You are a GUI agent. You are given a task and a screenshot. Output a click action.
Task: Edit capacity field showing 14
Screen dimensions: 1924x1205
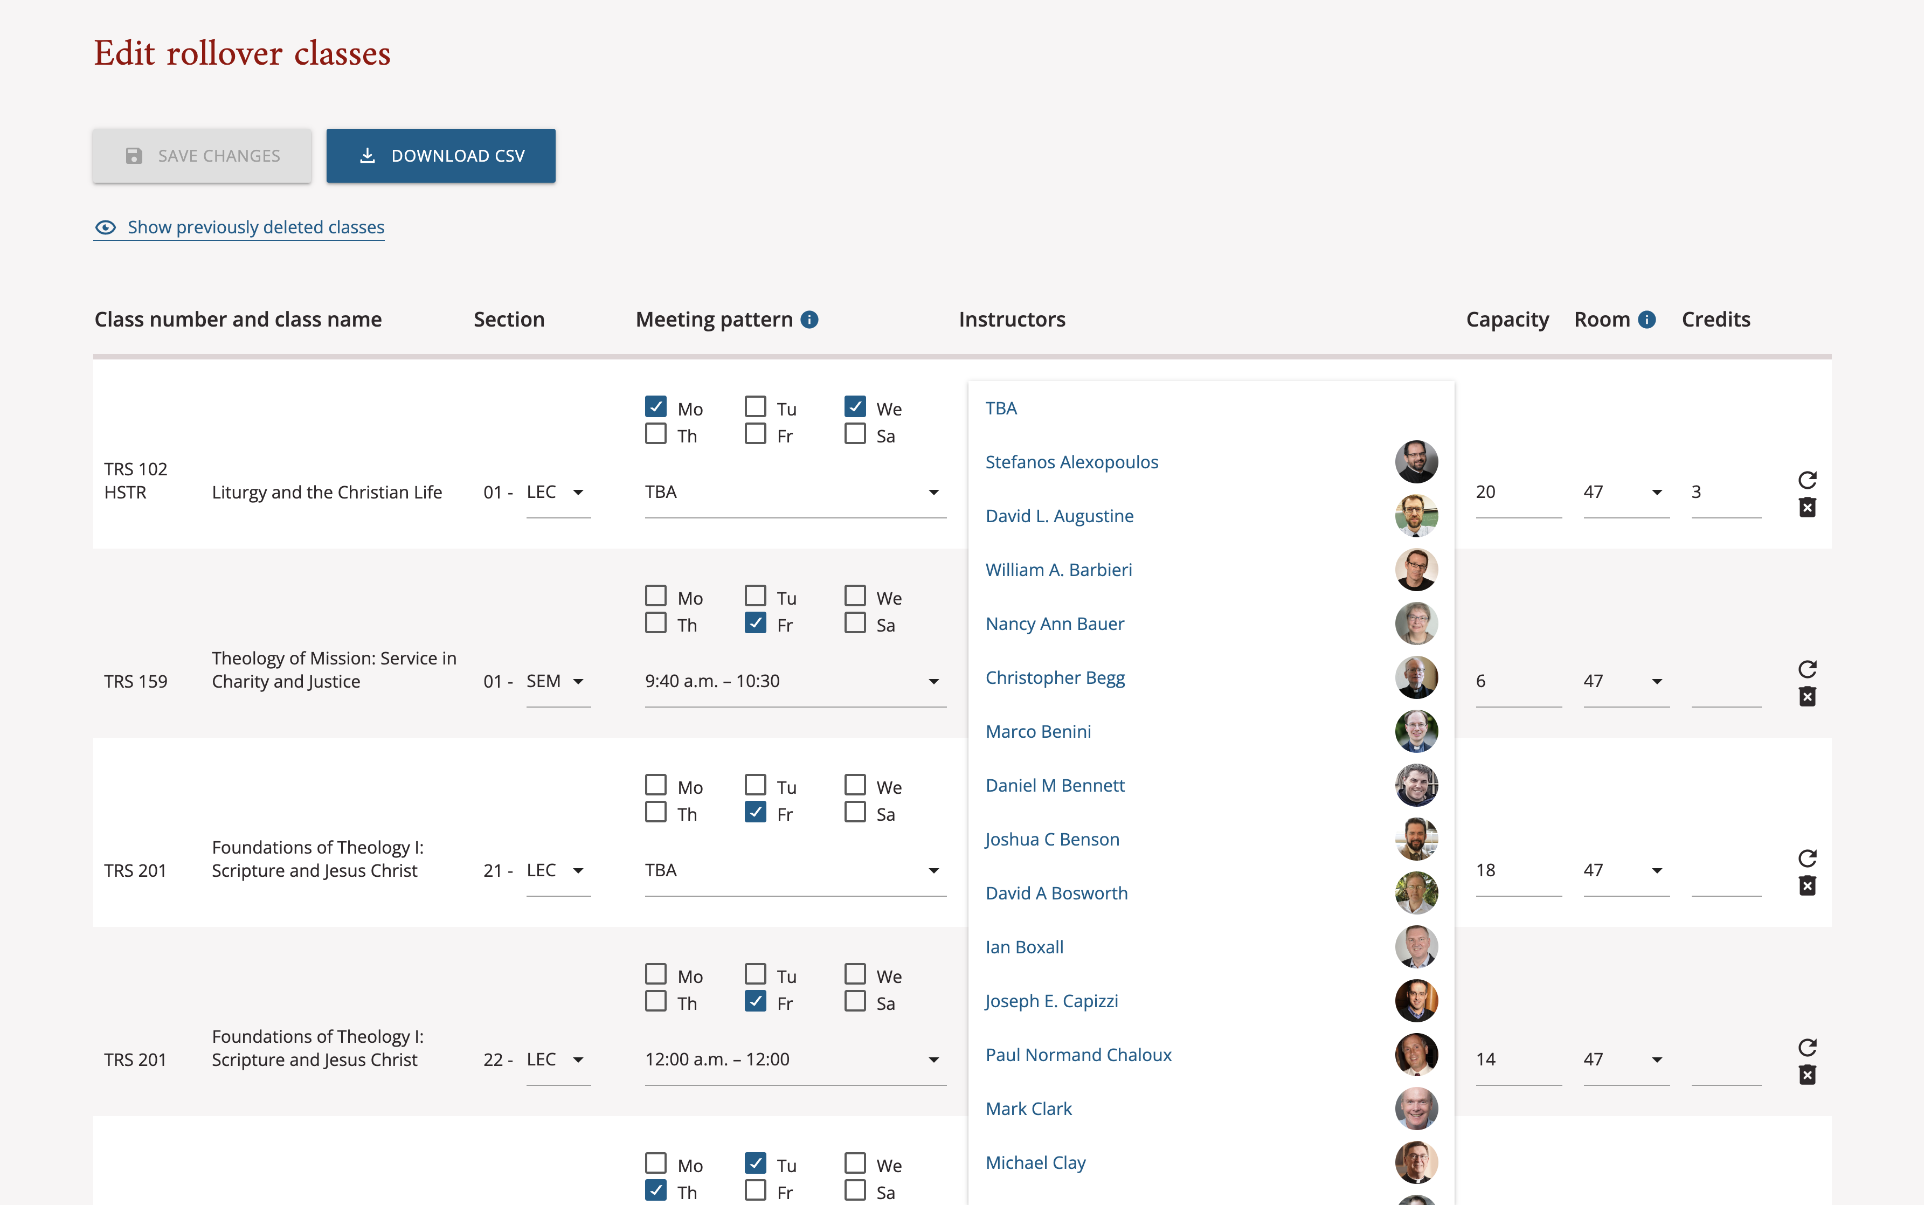coord(1518,1060)
